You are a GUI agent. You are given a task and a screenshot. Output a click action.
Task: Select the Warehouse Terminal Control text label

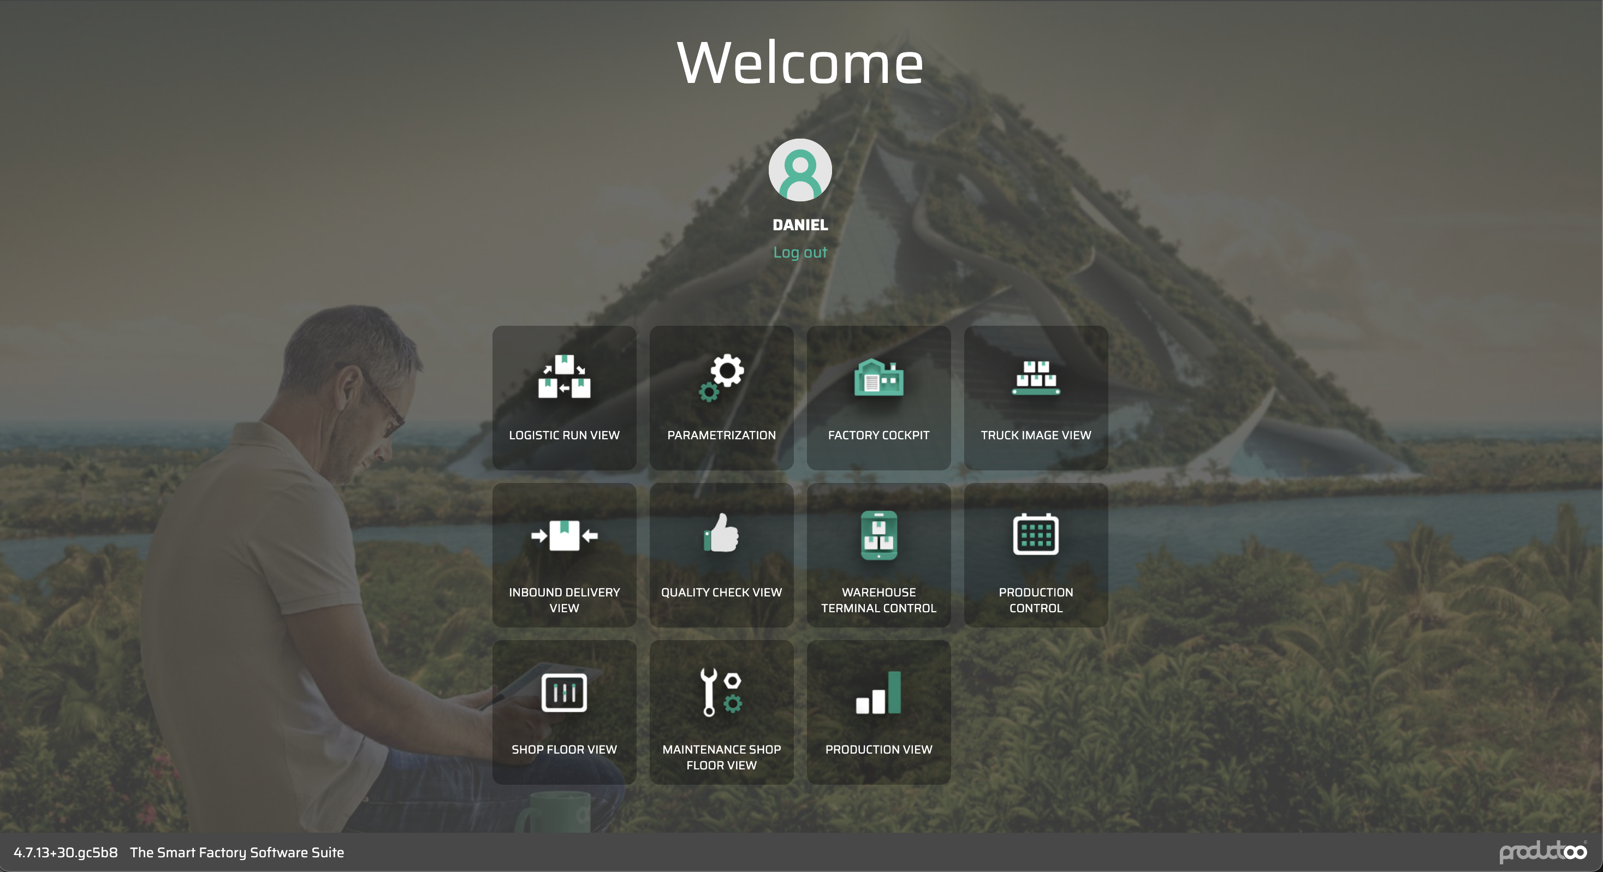click(878, 600)
